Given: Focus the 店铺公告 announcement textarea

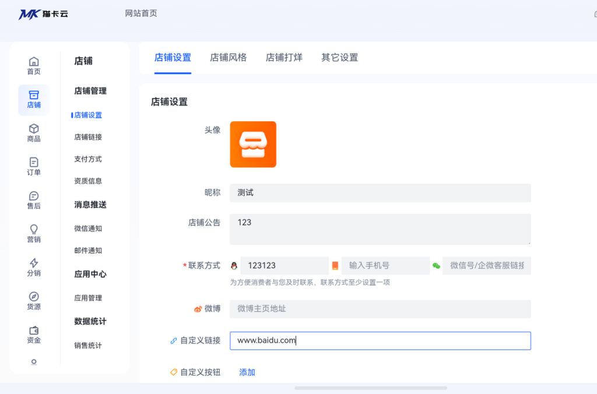Looking at the screenshot, I should point(380,229).
